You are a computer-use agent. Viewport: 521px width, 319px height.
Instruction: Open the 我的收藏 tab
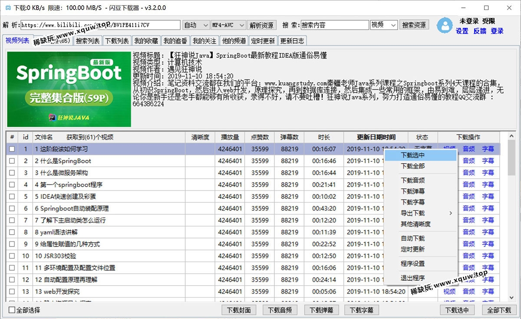point(146,41)
